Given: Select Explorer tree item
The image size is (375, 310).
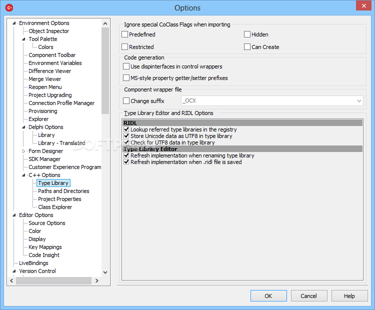Looking at the screenshot, I should (38, 119).
